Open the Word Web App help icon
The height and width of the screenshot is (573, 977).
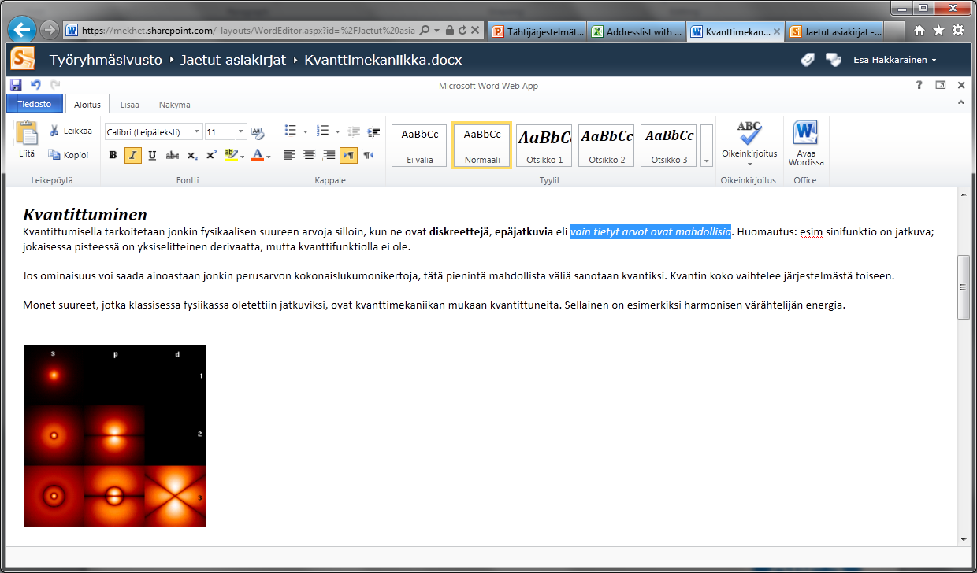(x=919, y=85)
